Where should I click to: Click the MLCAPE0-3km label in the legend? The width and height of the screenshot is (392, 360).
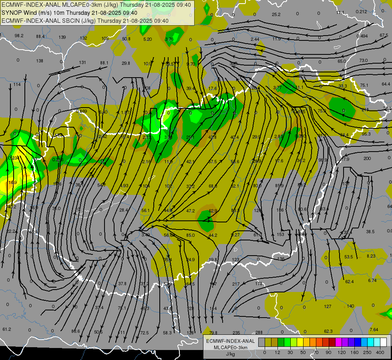230,348
